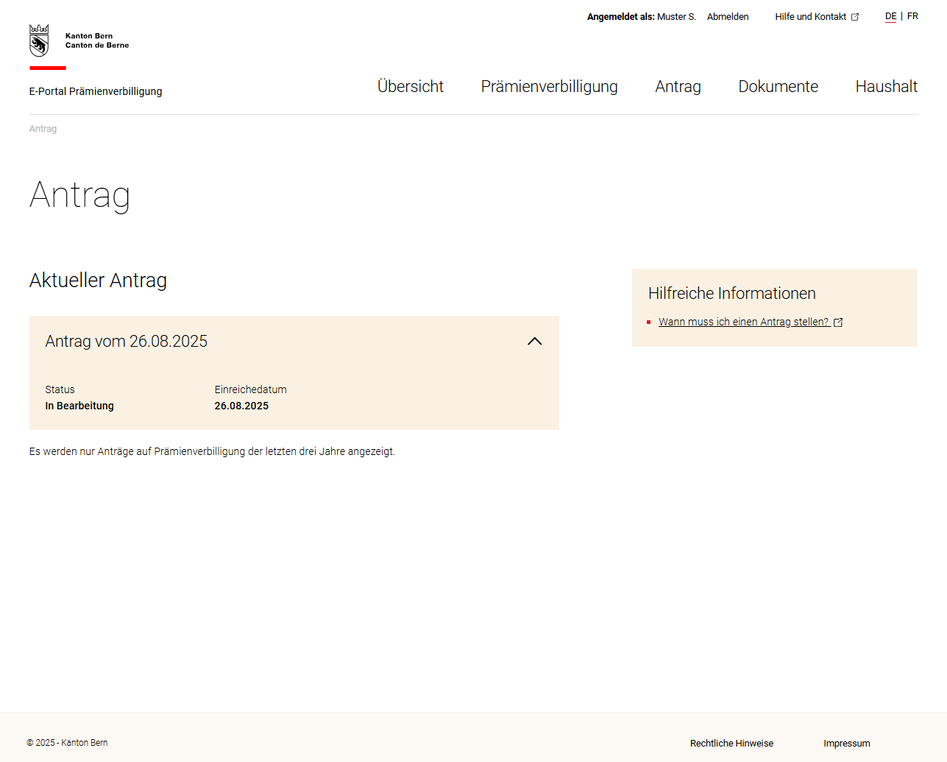This screenshot has width=947, height=762.
Task: Switch language to FR
Action: click(912, 15)
